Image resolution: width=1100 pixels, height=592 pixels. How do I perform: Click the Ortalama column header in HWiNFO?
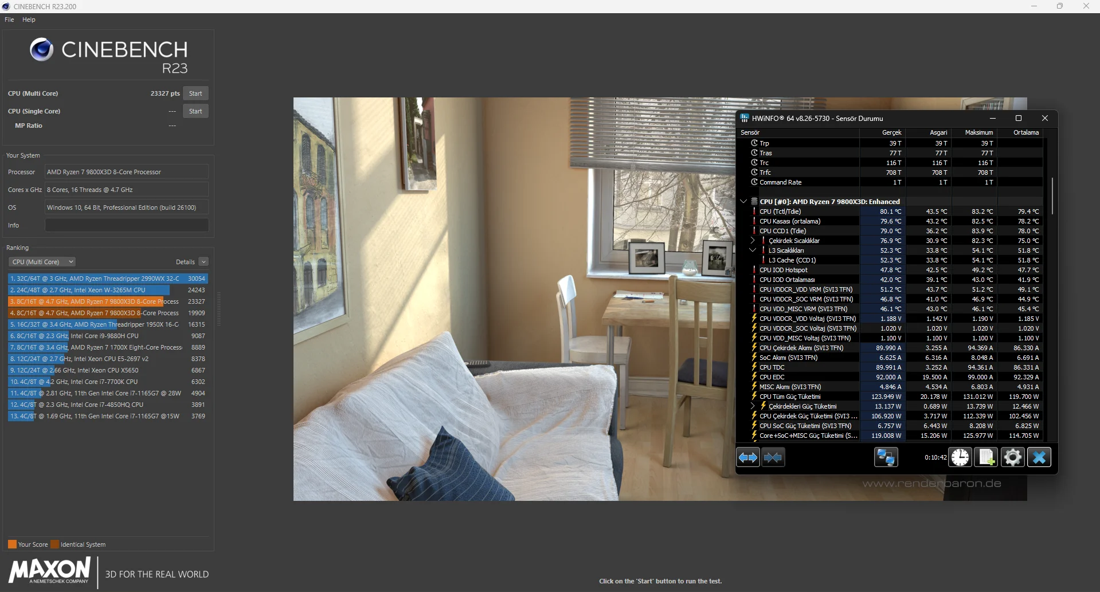(1020, 132)
